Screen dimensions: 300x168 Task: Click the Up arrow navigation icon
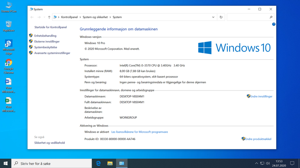pos(49,17)
